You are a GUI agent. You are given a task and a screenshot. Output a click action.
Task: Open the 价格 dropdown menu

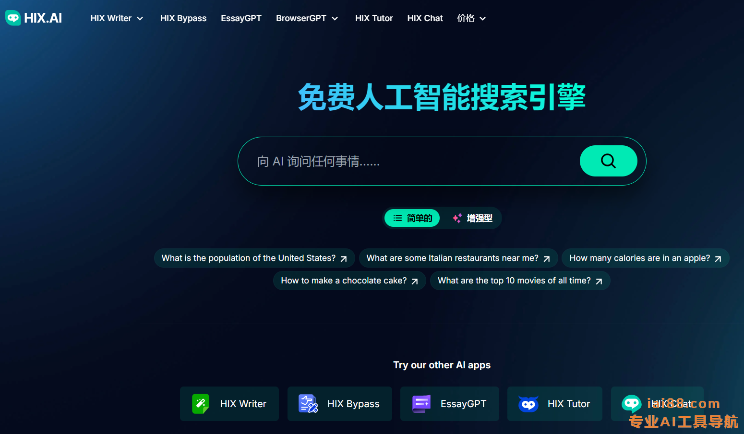click(x=471, y=18)
